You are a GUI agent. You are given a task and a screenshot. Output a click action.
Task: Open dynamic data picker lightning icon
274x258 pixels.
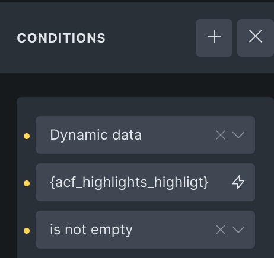(238, 182)
